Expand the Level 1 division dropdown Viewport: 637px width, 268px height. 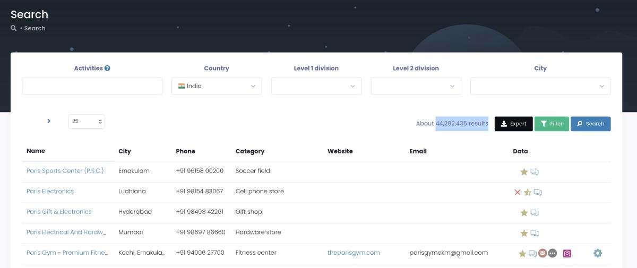coord(316,86)
